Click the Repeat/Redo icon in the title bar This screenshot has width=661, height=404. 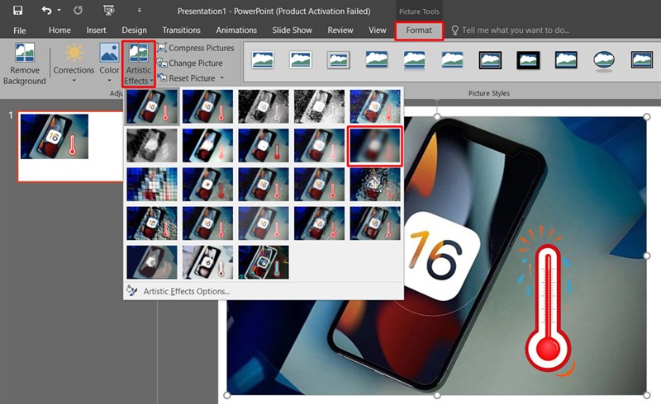78,10
